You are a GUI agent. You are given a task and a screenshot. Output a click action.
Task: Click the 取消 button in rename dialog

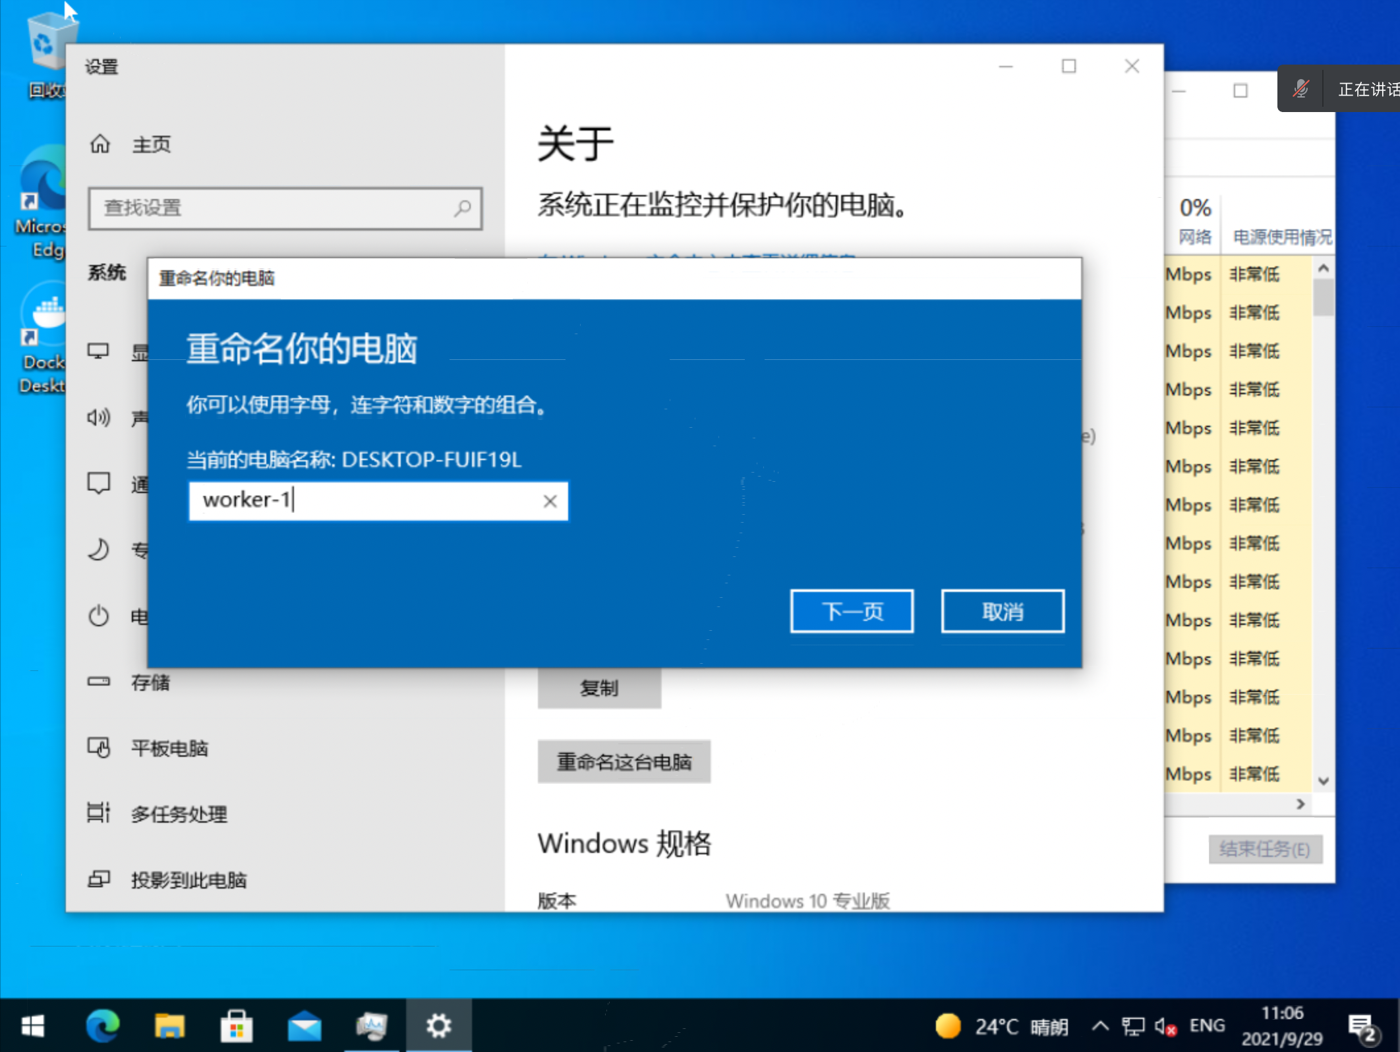coord(1002,612)
